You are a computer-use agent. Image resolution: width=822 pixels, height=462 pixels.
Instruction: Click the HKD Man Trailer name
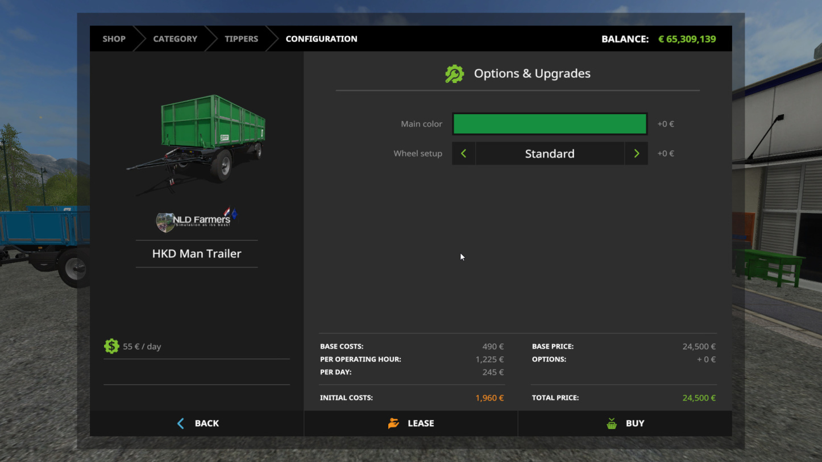point(197,253)
